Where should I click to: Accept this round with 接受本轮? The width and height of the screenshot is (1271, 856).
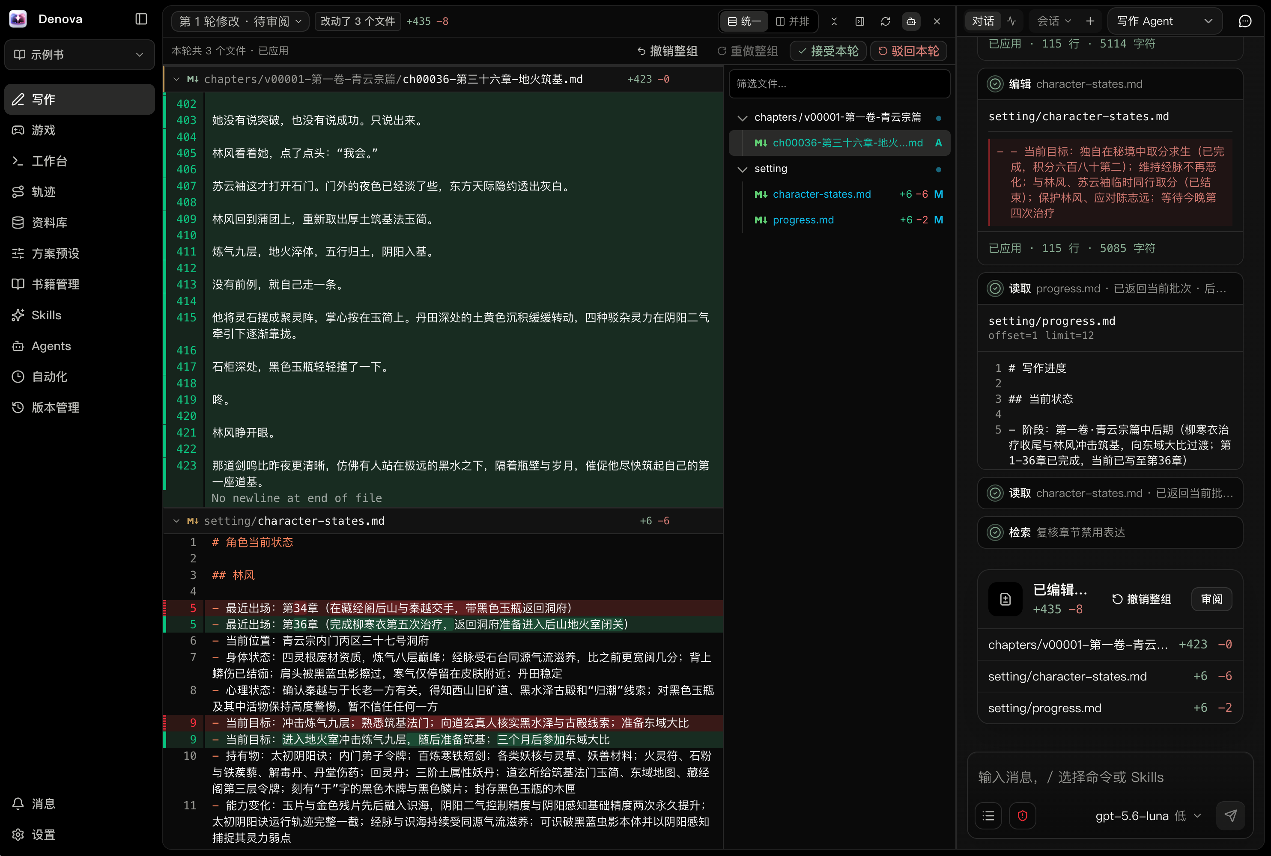828,51
